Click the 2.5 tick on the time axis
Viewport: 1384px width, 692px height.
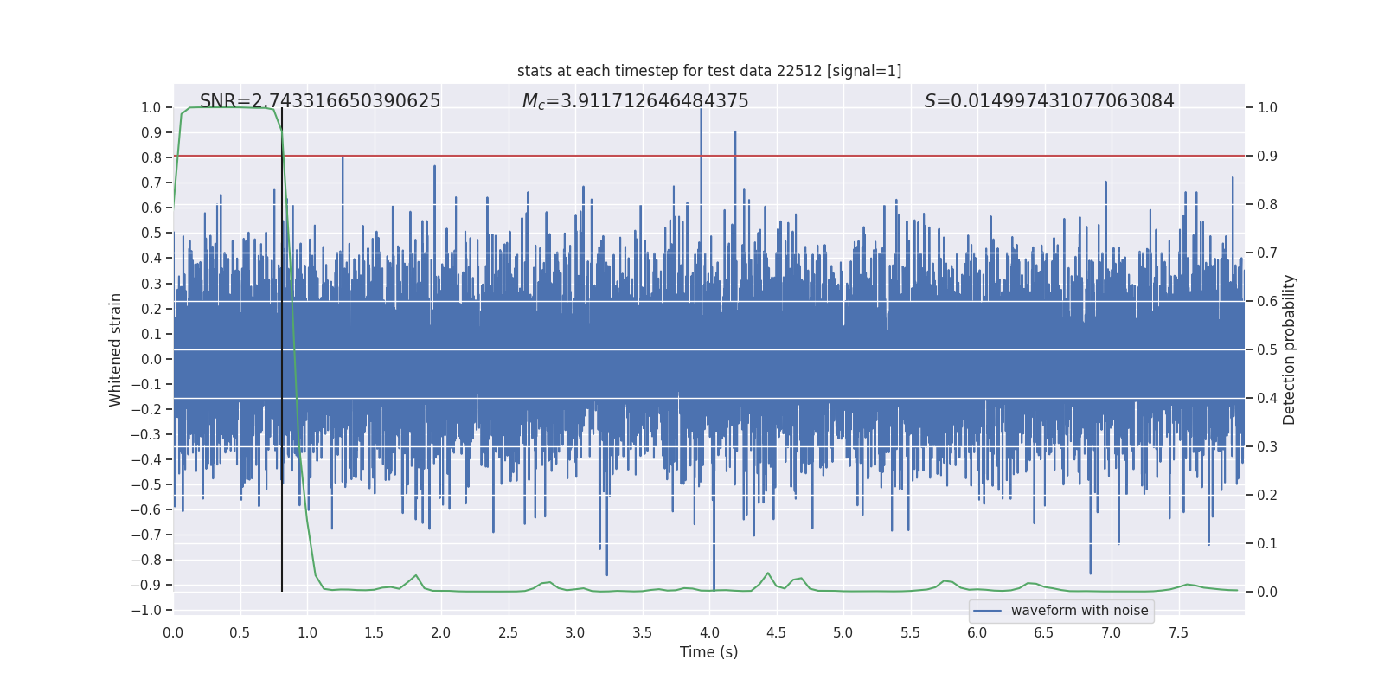(x=508, y=633)
